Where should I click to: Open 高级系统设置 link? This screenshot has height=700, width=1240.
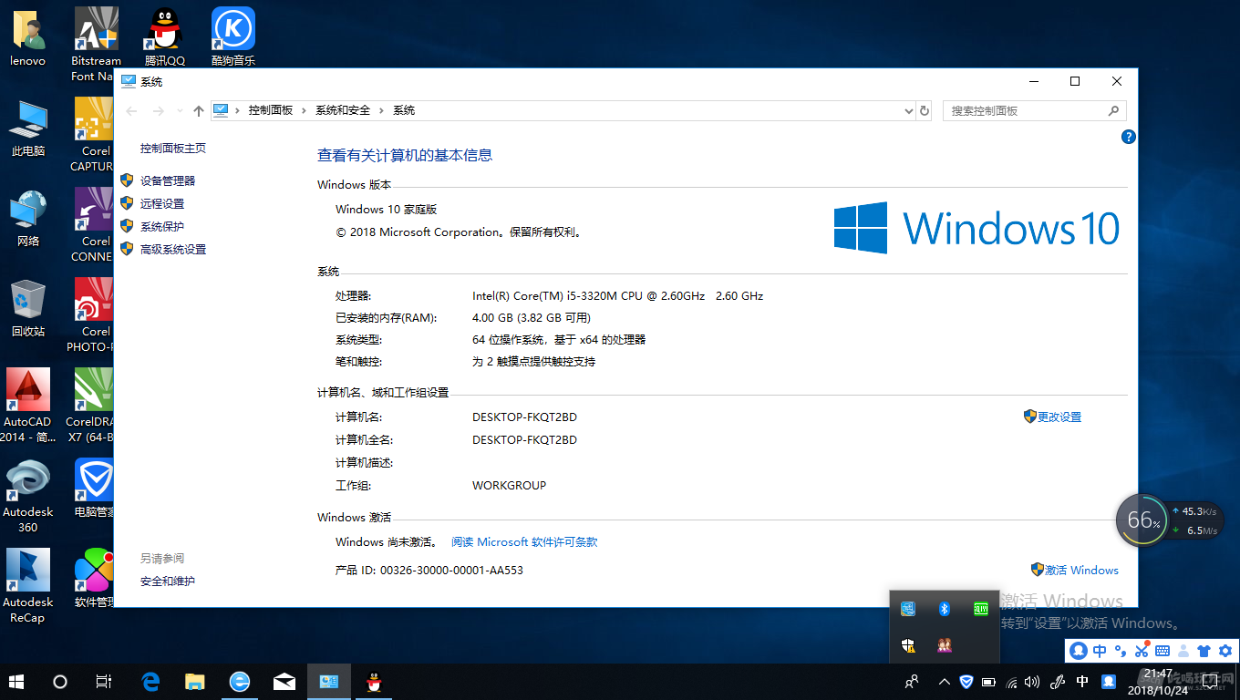pyautogui.click(x=173, y=250)
